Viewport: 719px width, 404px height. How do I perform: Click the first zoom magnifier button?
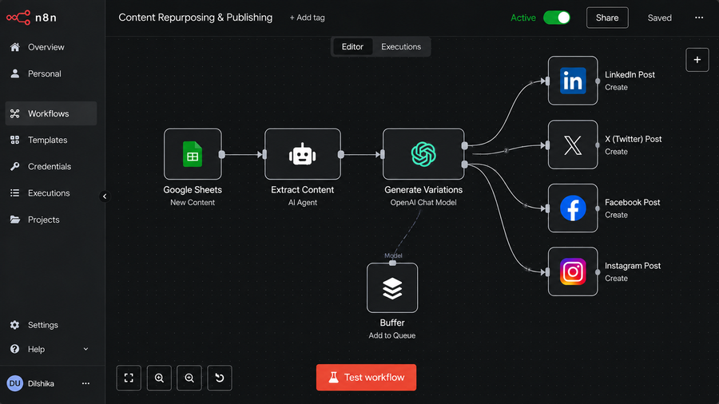[x=159, y=378]
